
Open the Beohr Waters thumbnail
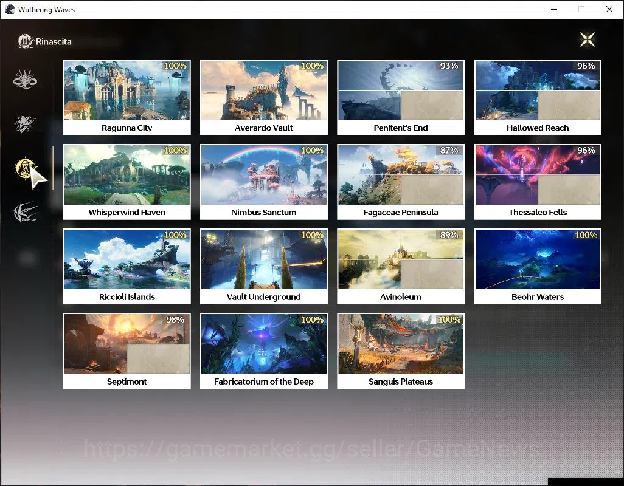tap(538, 259)
